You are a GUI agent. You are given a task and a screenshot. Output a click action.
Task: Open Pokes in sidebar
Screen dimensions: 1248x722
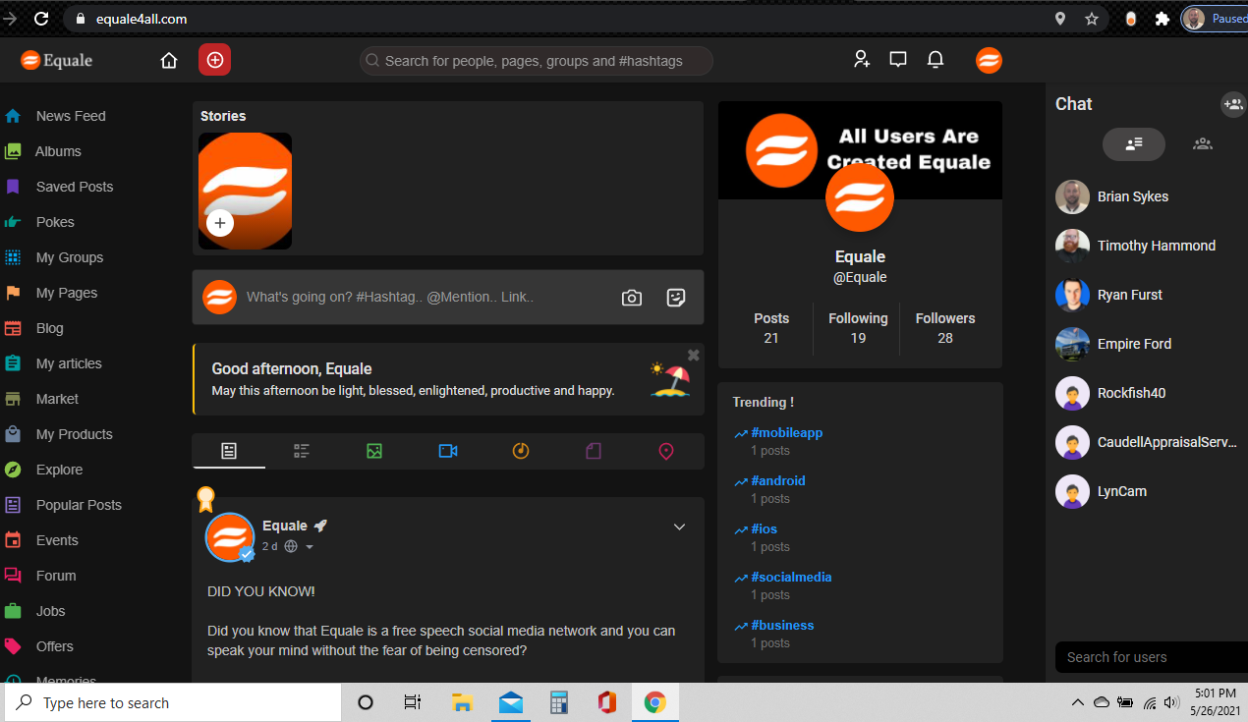55,222
